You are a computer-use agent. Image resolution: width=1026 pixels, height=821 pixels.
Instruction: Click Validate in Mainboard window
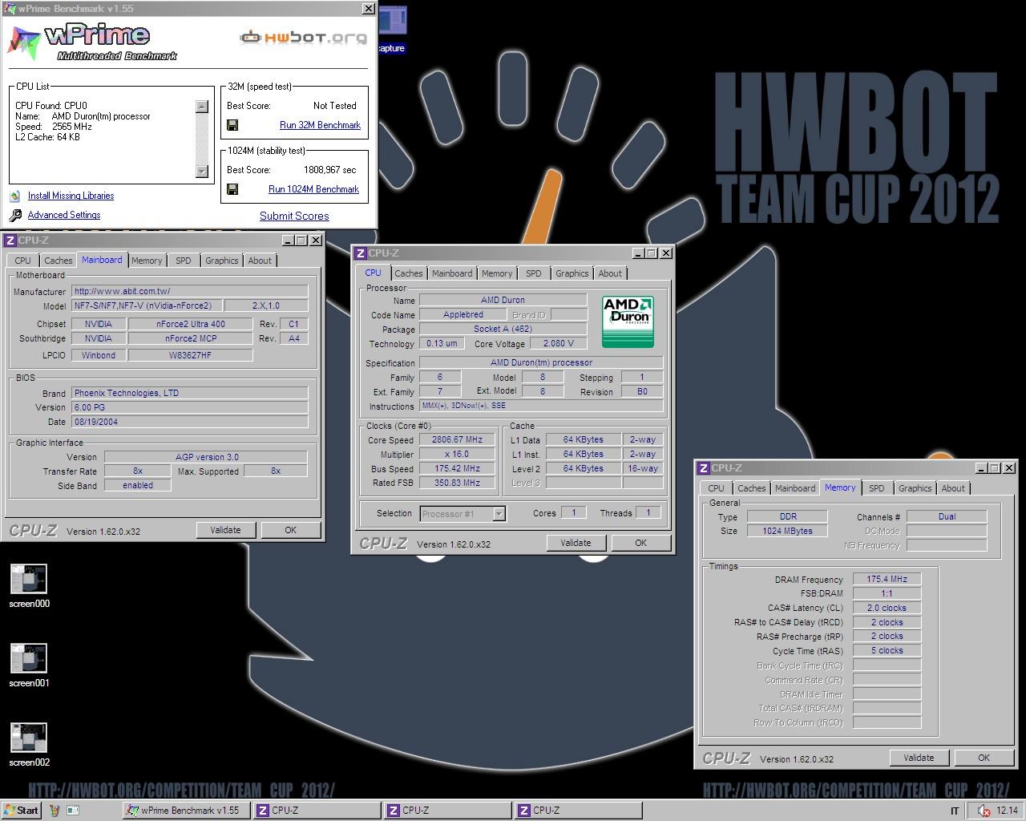(x=225, y=530)
